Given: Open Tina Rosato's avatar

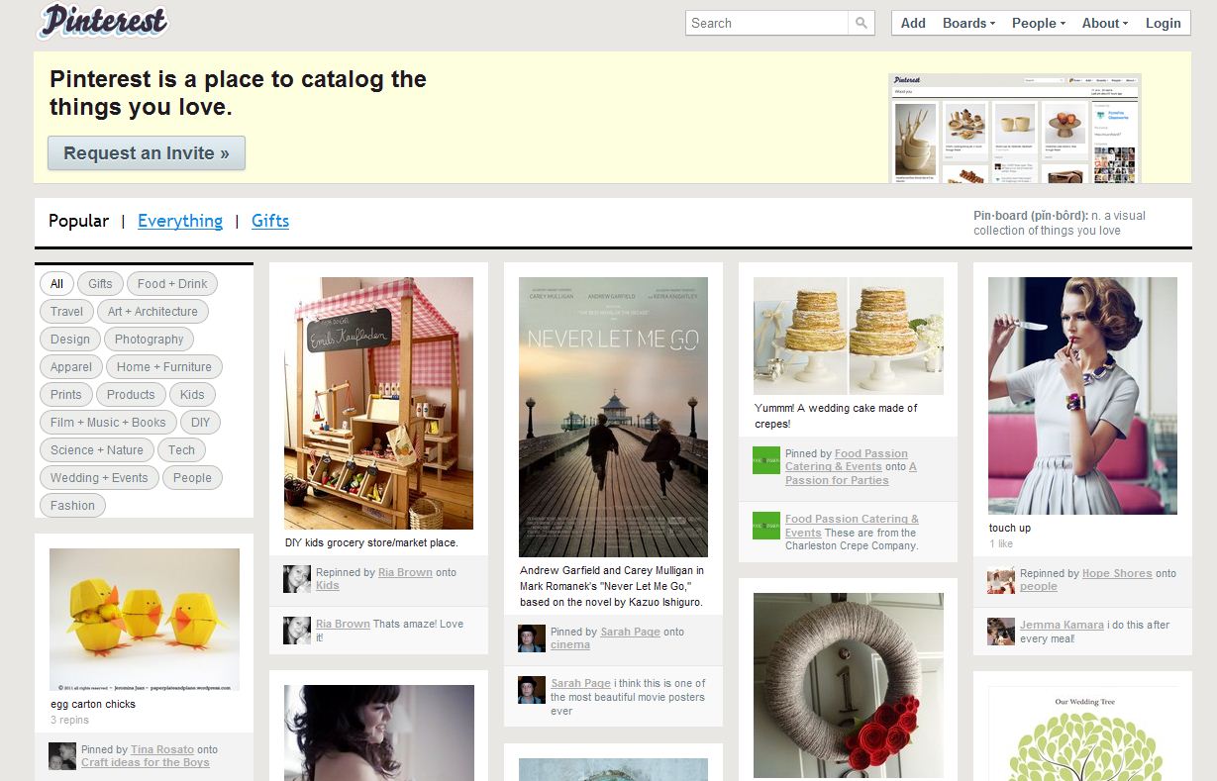Looking at the screenshot, I should click(62, 756).
